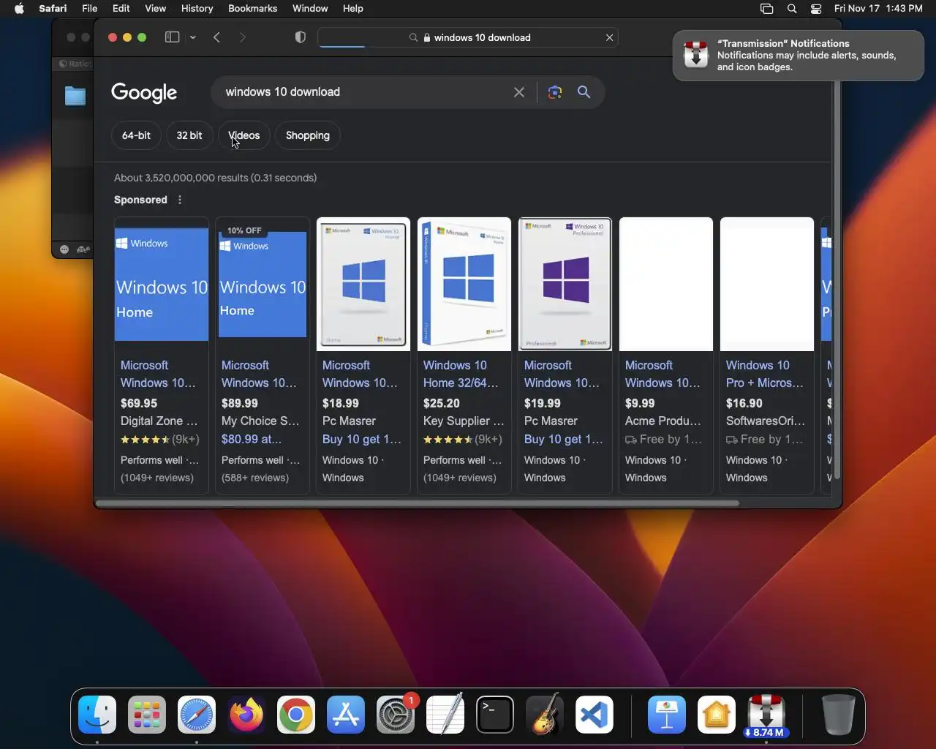
Task: Open Firefox from the Dock
Action: pos(246,715)
